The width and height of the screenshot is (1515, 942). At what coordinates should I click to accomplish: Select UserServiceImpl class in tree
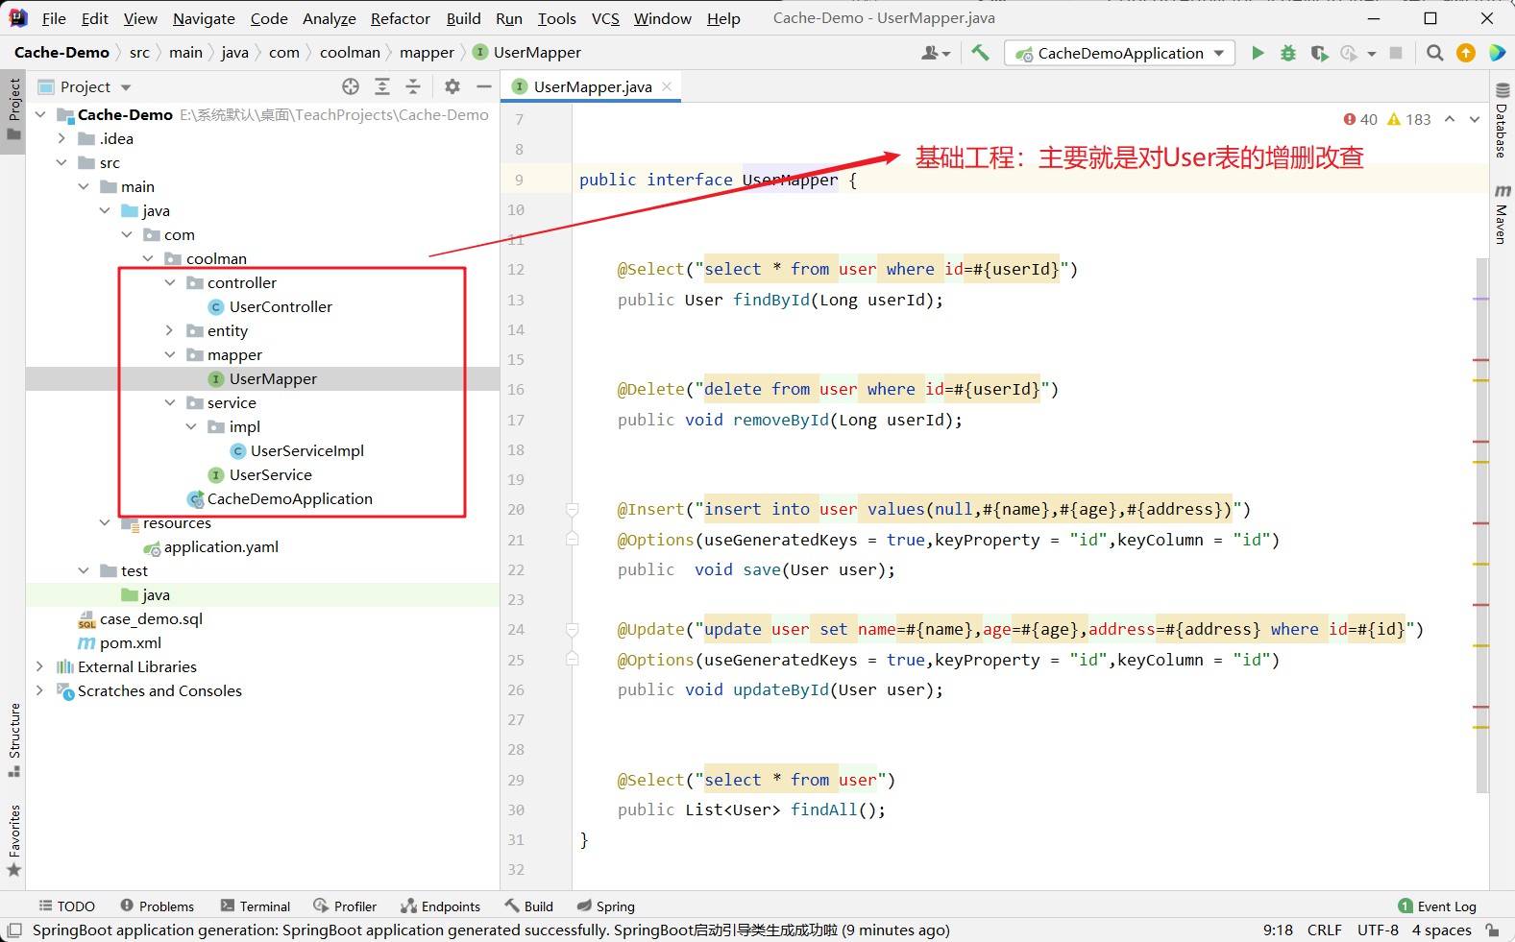(307, 450)
